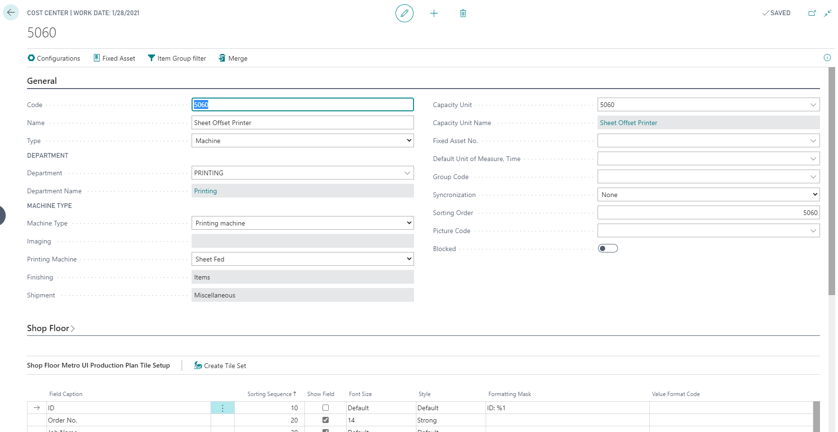Screen dimensions: 838x432
Task: Click the sort ascending arrow on Sorting Sequence
Action: [295, 394]
